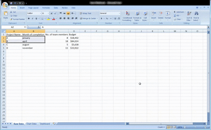Click the red font color swatch button

coord(53,19)
